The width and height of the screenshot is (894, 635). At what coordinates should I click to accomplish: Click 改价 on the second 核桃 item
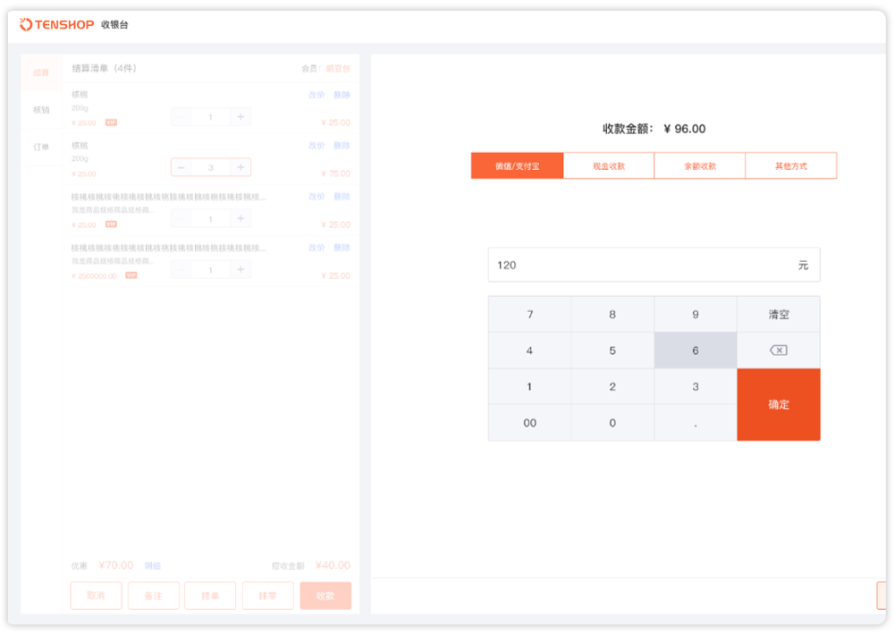tap(316, 146)
